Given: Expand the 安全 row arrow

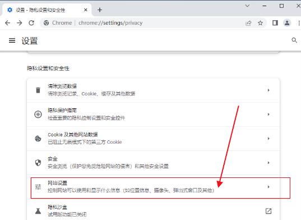Looking at the screenshot, I should [268, 163].
